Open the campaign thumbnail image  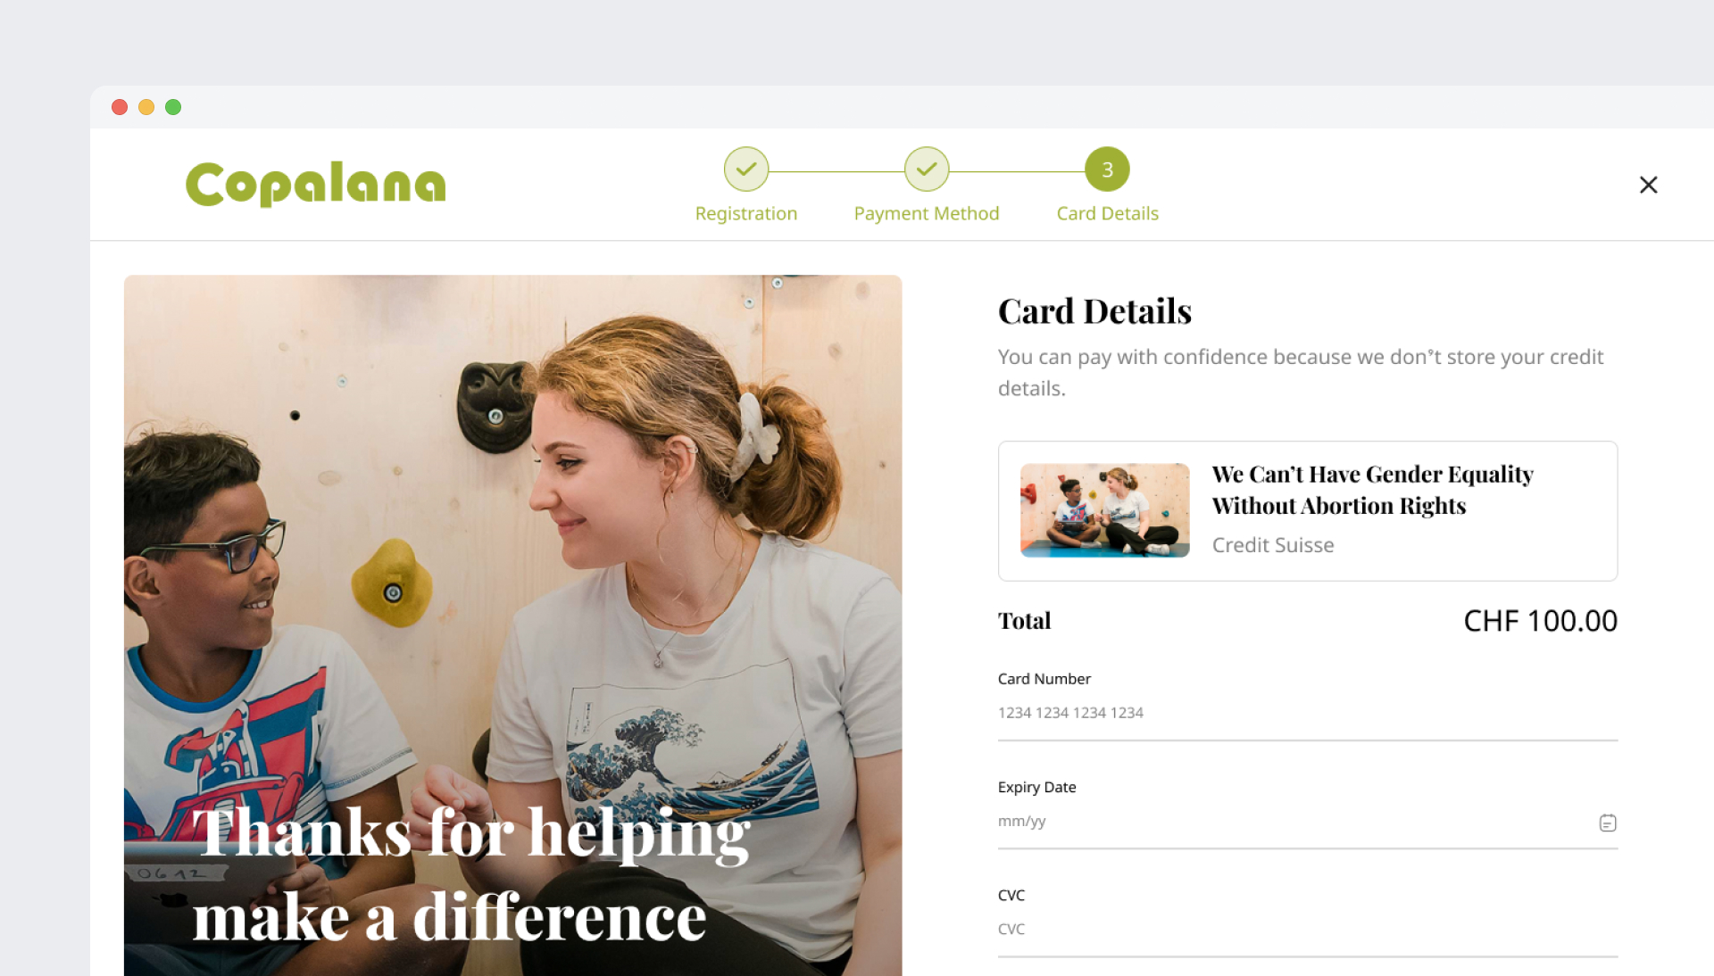[1105, 510]
